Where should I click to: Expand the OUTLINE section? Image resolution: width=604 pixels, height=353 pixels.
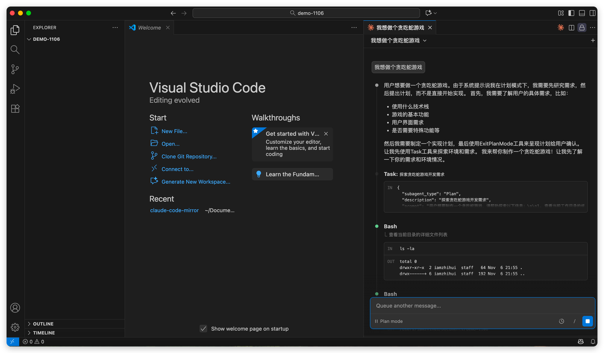(43, 324)
